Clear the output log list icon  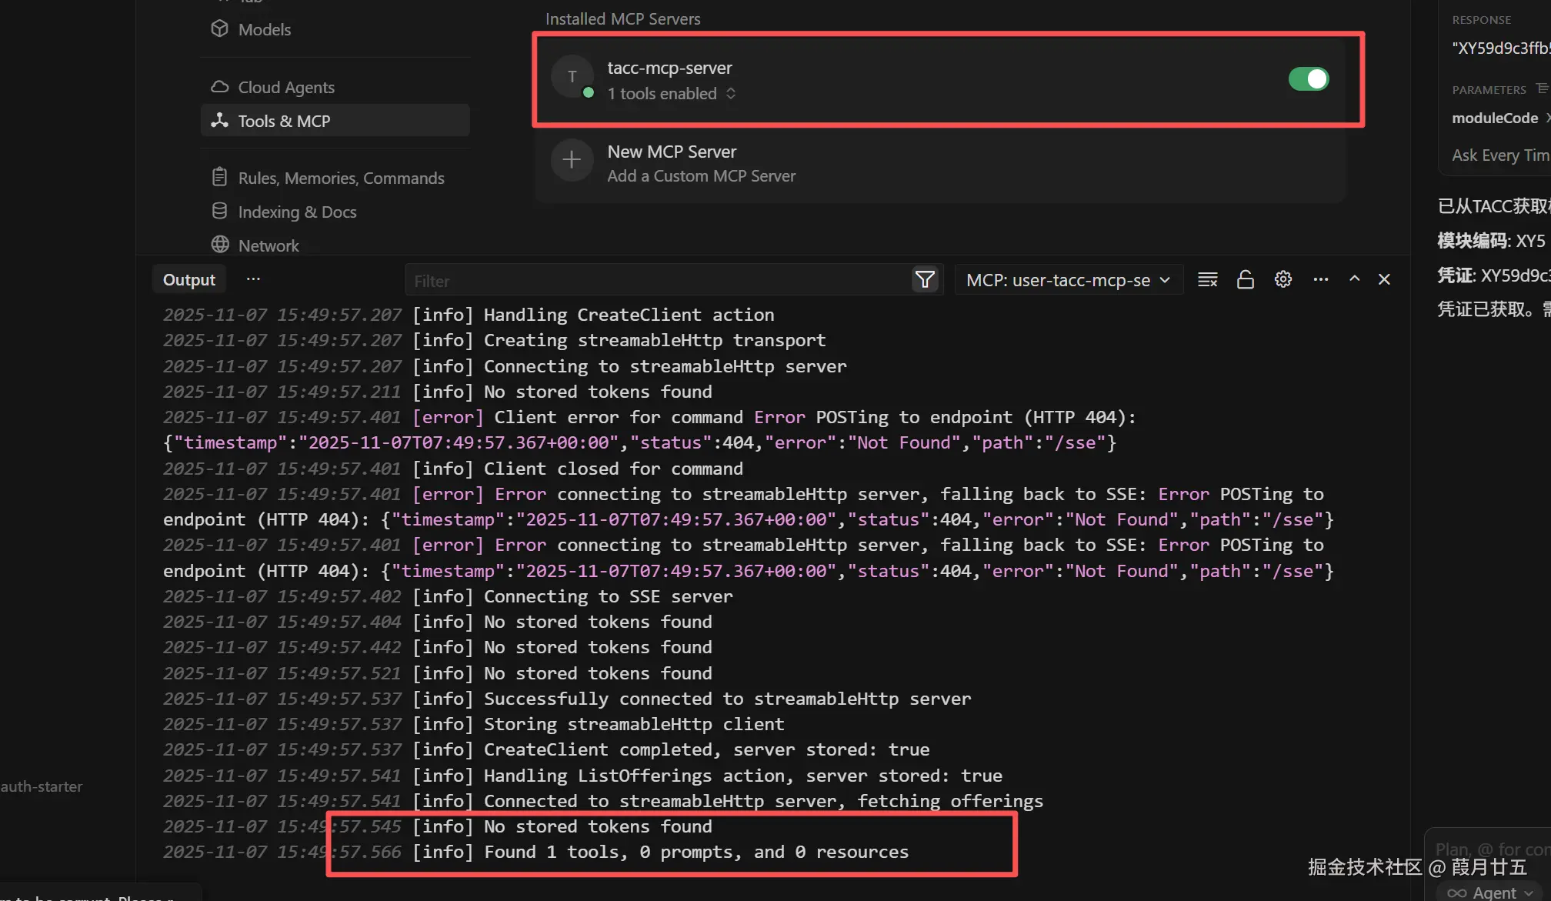tap(1207, 280)
